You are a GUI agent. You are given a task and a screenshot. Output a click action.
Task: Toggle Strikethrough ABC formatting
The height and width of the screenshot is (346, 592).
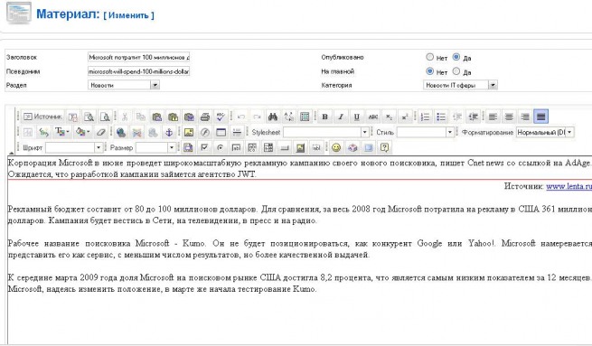pyautogui.click(x=372, y=117)
